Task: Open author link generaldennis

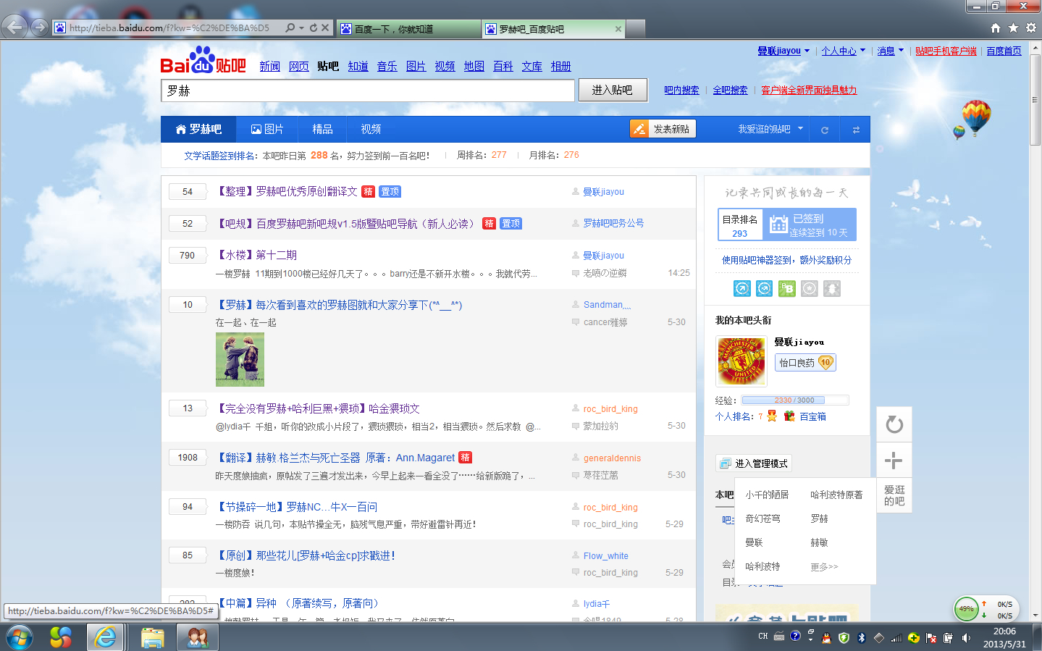Action: tap(612, 458)
